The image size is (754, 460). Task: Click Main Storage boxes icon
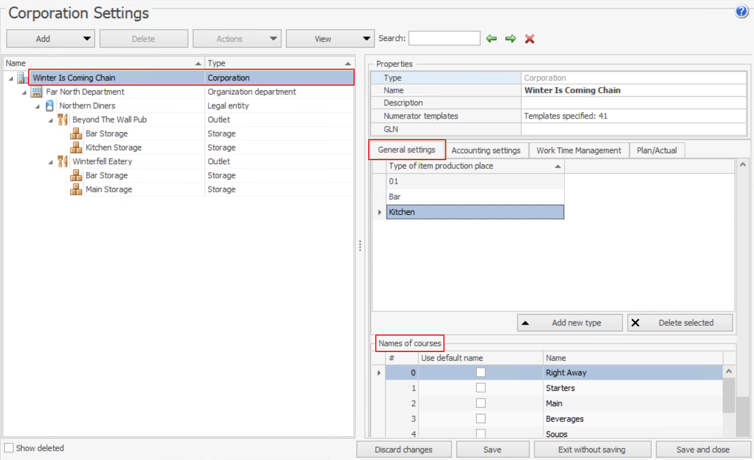[76, 190]
